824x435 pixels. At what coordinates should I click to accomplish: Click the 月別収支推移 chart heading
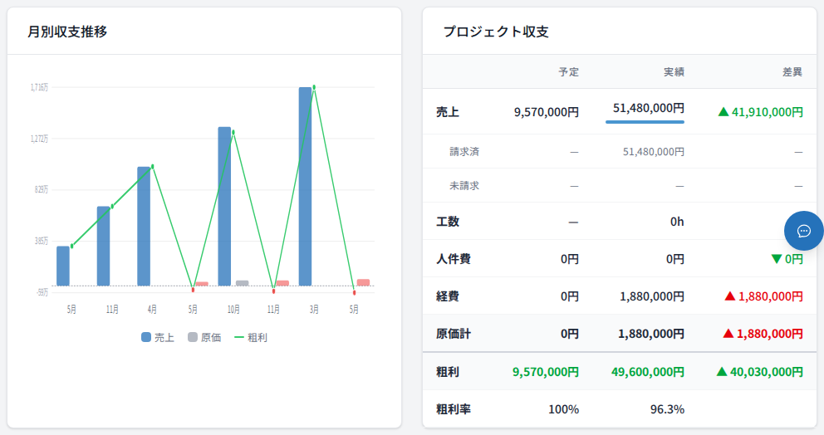tap(67, 32)
